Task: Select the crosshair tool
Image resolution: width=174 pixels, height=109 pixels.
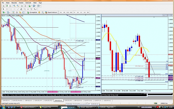Action: click(7, 9)
